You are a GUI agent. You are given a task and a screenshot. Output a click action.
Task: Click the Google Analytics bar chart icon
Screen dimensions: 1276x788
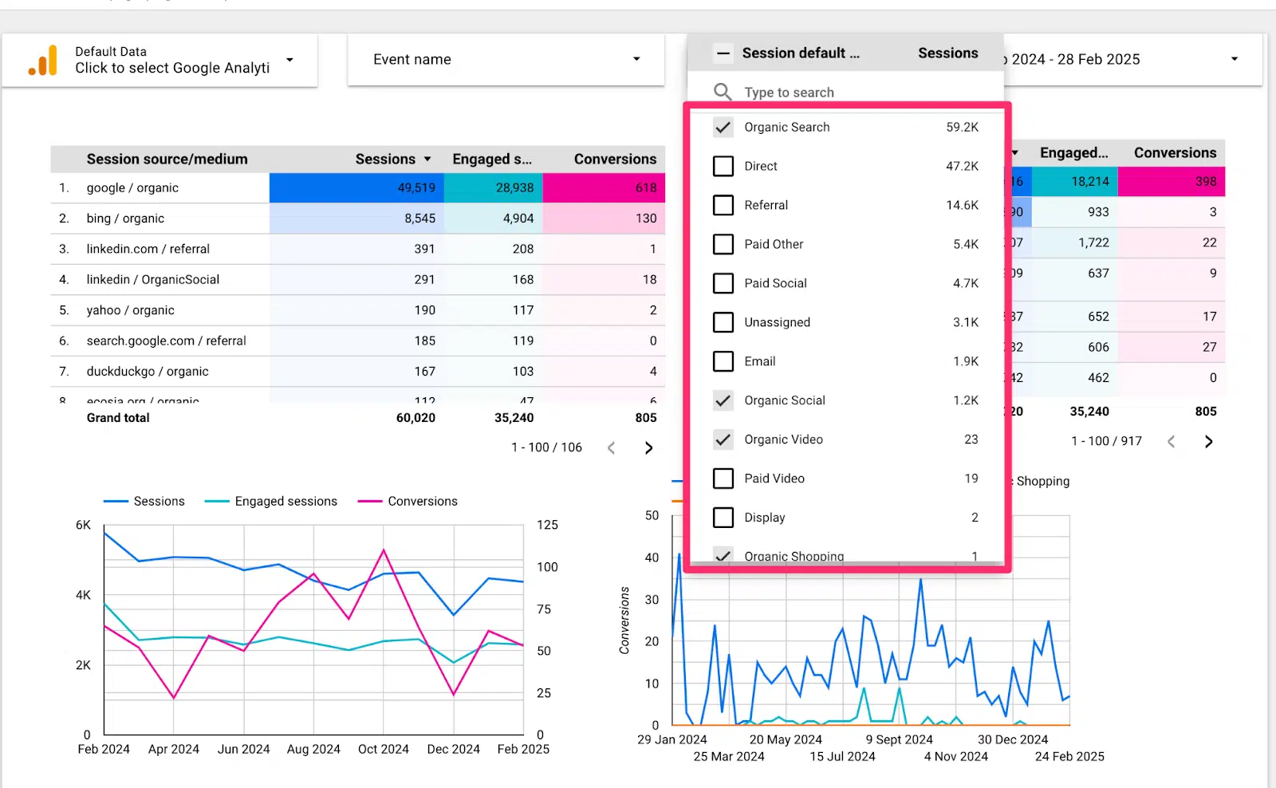pos(43,61)
